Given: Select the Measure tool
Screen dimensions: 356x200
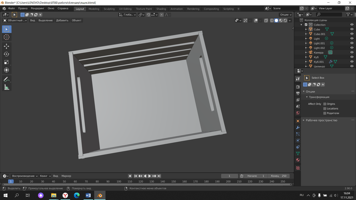Looking at the screenshot, I should click(x=7, y=87).
